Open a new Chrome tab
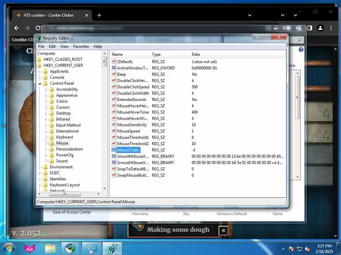 tap(99, 15)
